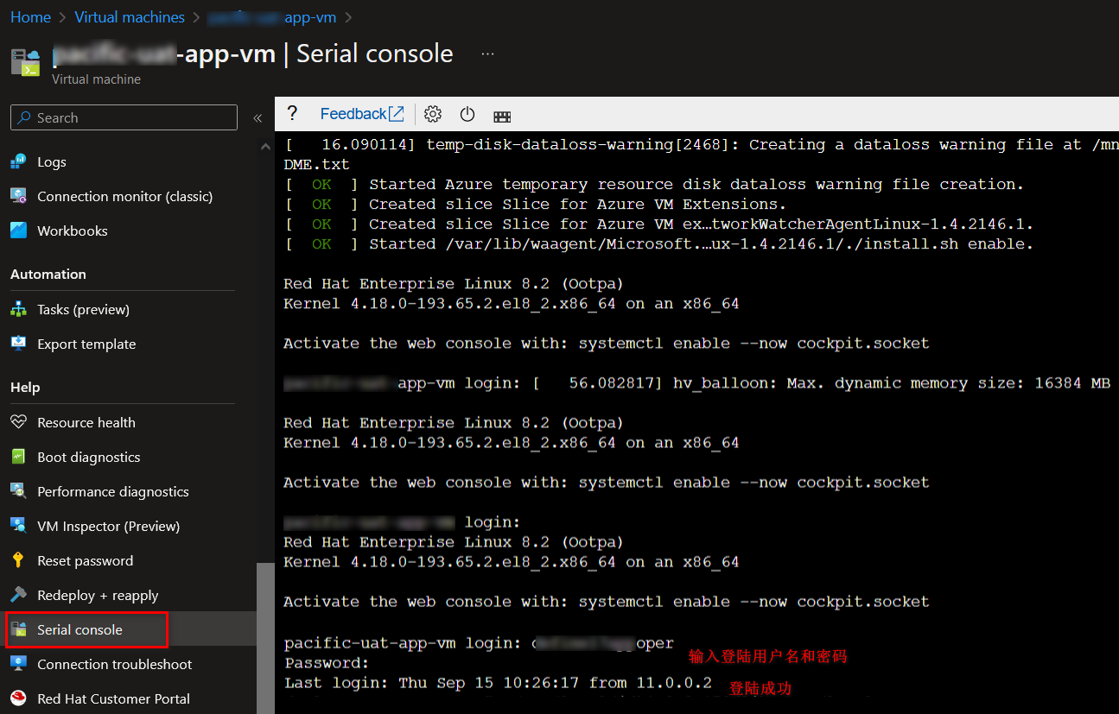Click the Connection troubleshoot icon
1119x714 pixels.
point(18,664)
